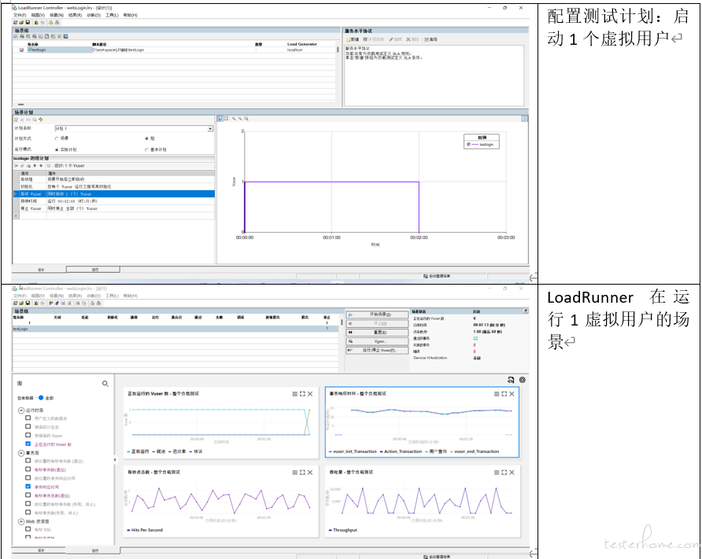This screenshot has height=559, width=702.
Task: Maximize the 正在运行的 Vuser 数 graph
Action: pyautogui.click(x=302, y=394)
